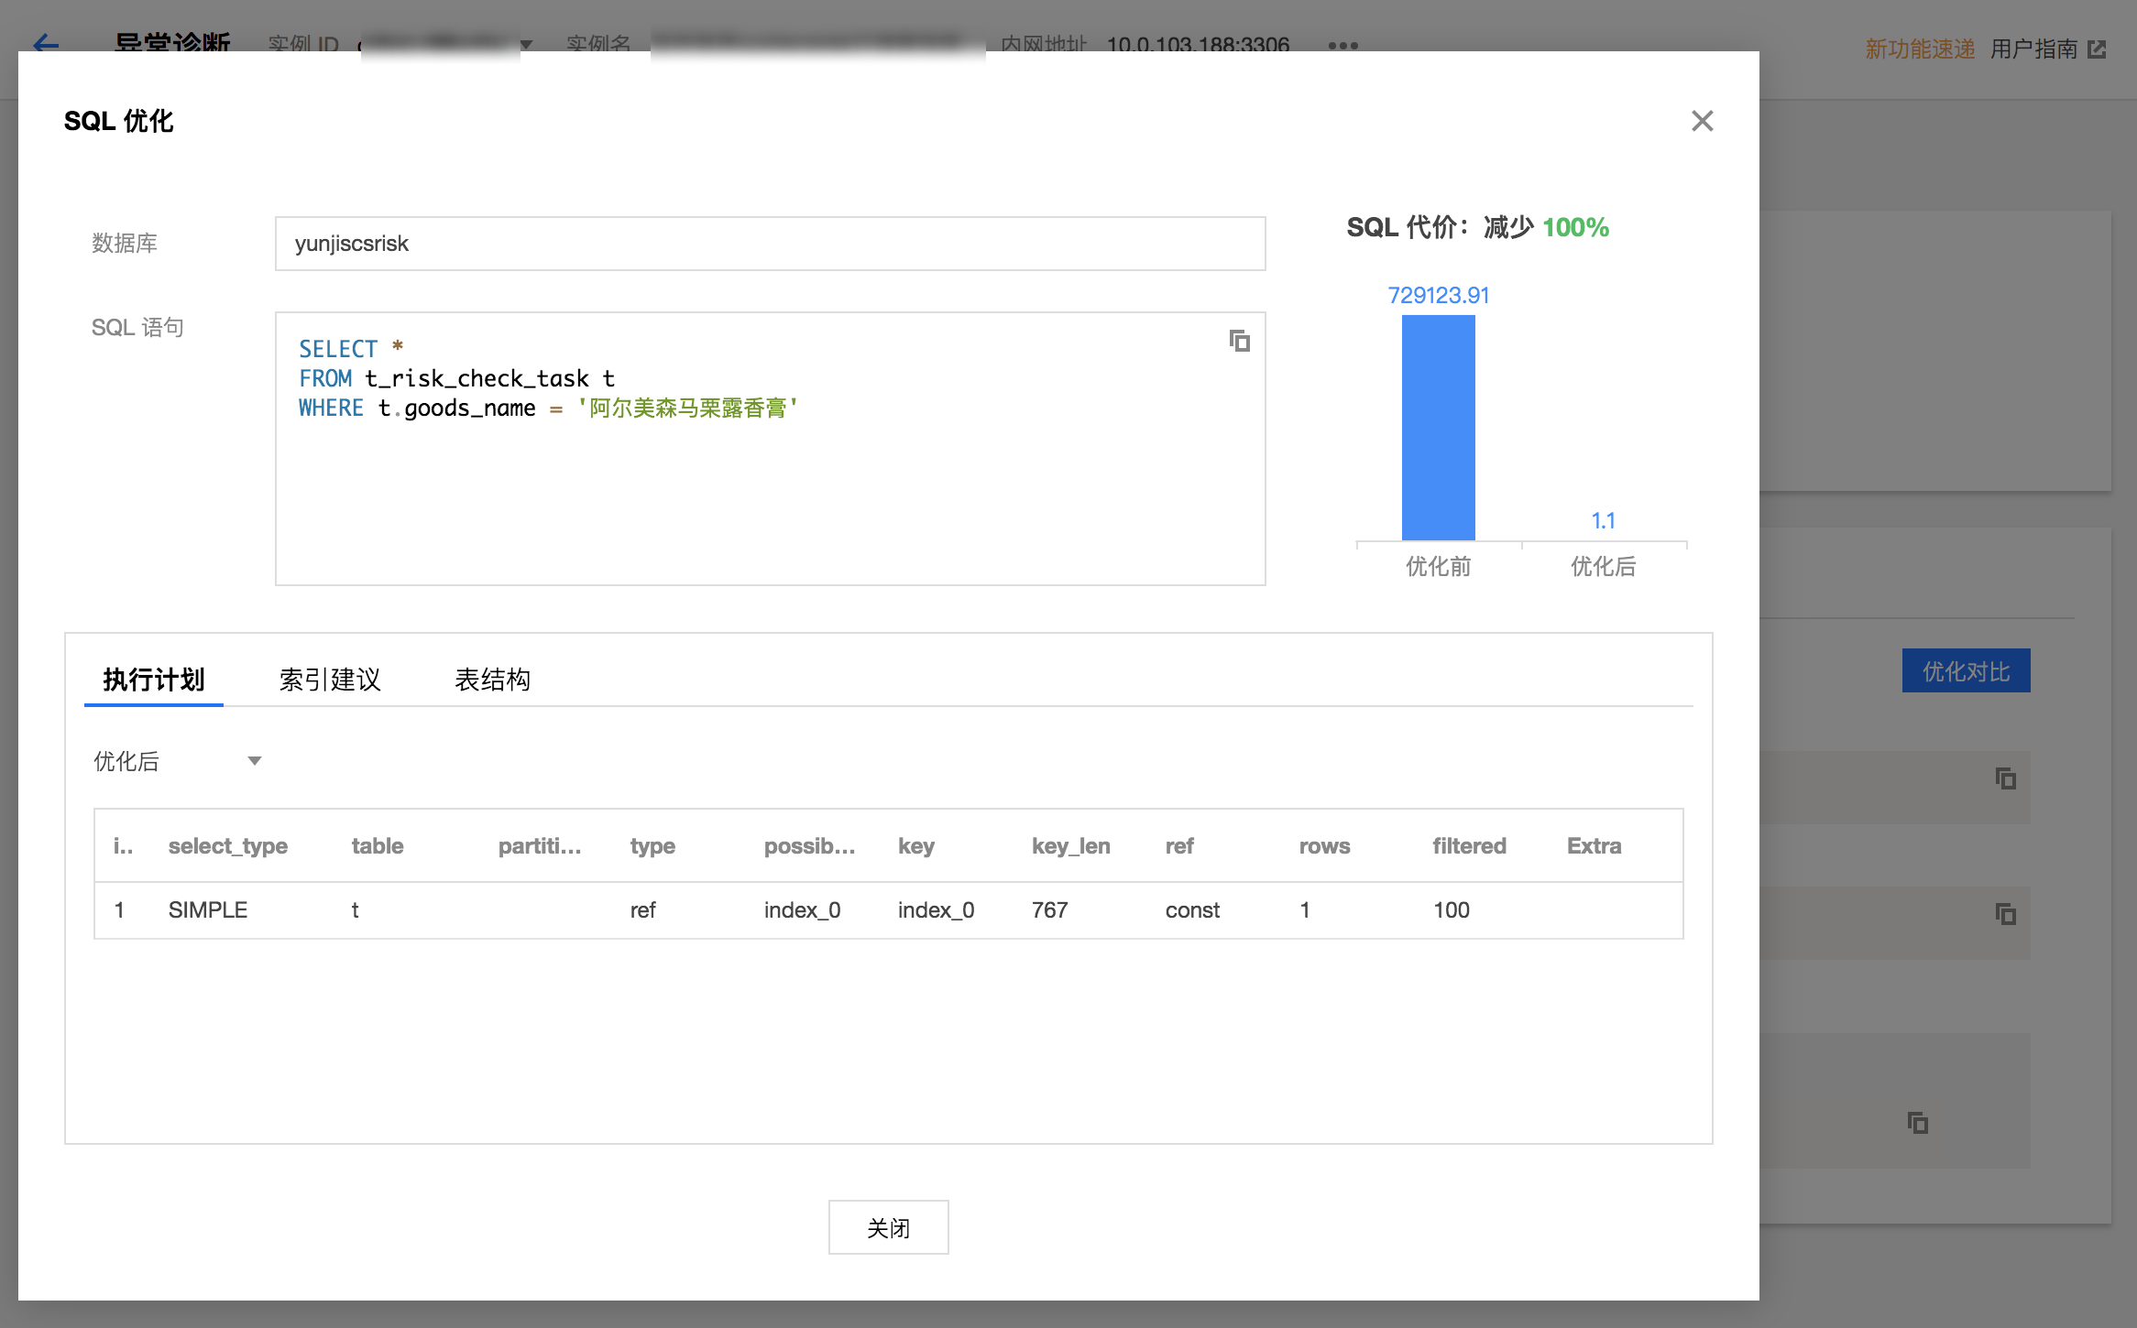Screen dimensions: 2137x1328
Task: Select the SIMPLE row in the execution plan table
Action: pyautogui.click(x=641, y=909)
